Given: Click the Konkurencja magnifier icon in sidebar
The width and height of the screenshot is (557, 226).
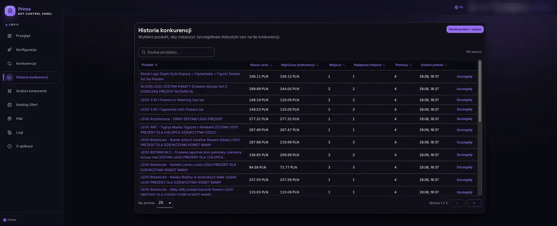Looking at the screenshot, I should (x=9, y=63).
